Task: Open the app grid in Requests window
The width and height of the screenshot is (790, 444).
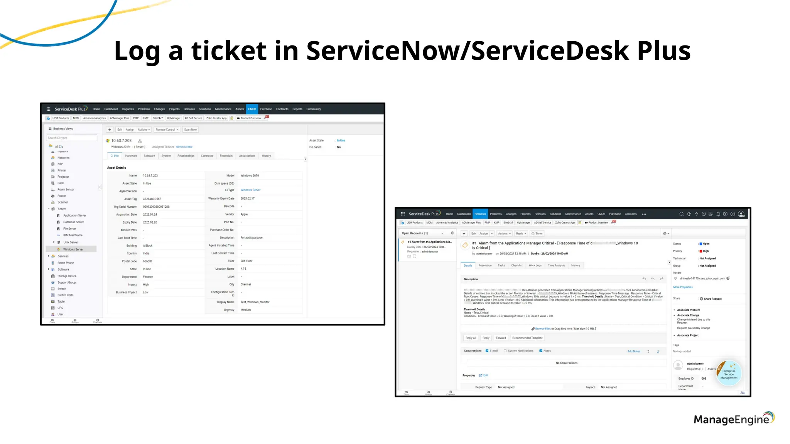Action: pos(403,214)
